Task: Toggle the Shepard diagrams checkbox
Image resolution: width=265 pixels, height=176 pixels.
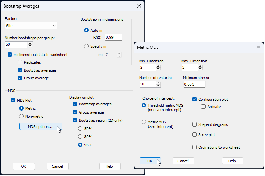Action: coord(195,124)
